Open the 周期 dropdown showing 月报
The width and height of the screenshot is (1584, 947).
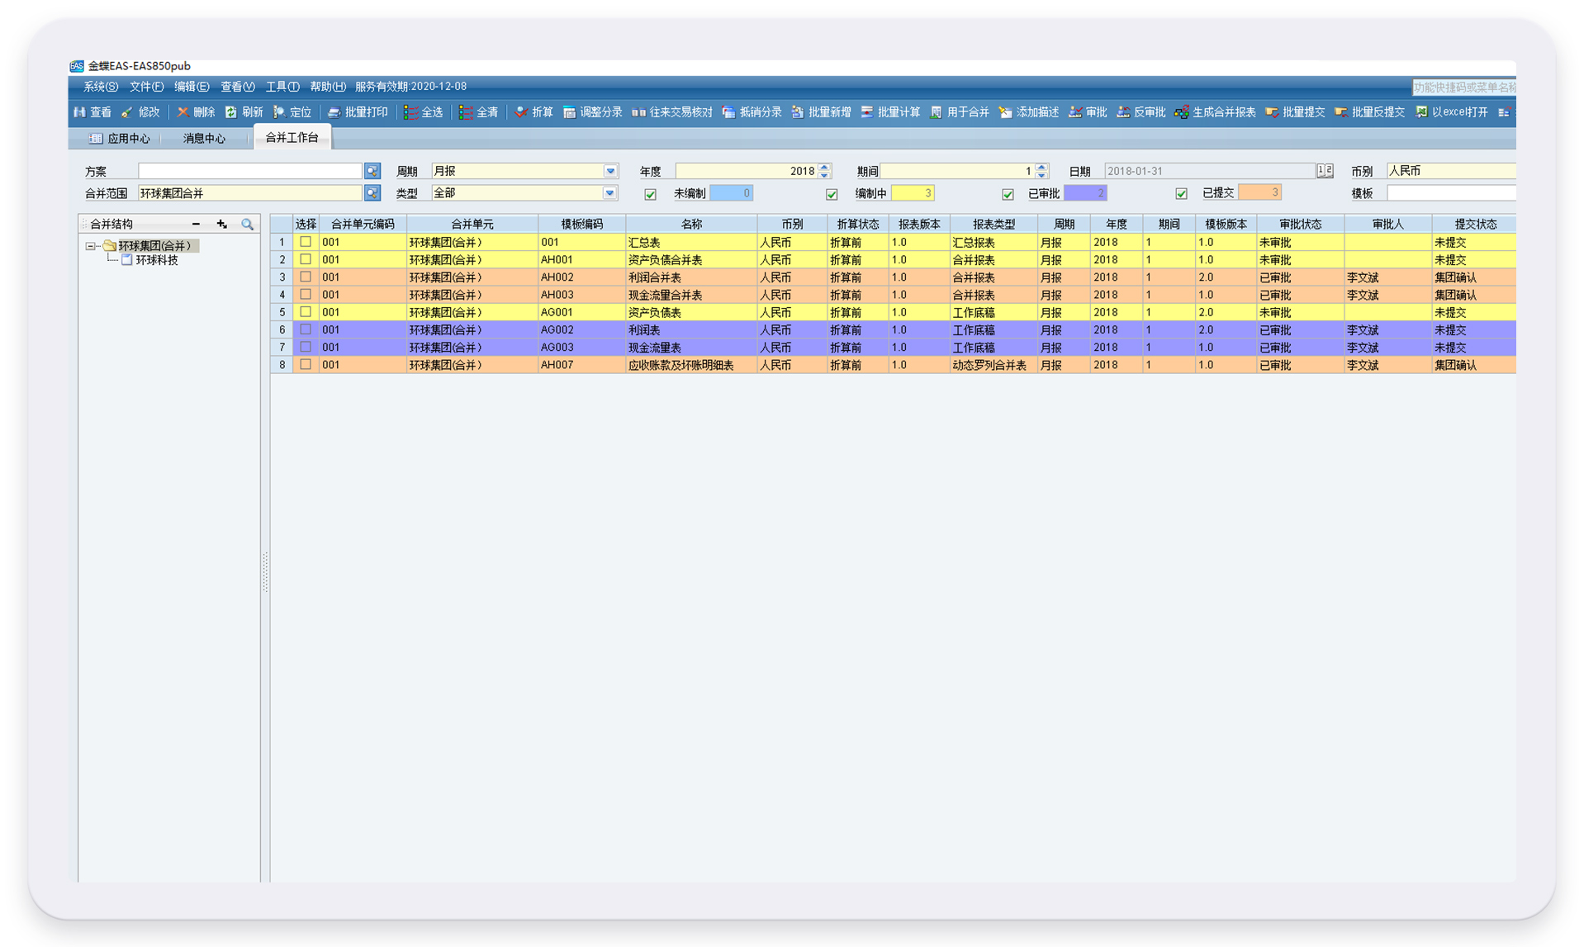click(x=610, y=171)
